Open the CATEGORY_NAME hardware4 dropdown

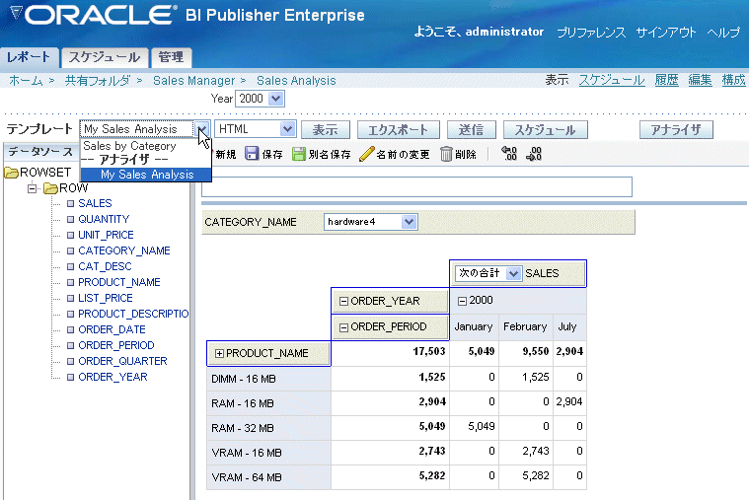pos(409,222)
